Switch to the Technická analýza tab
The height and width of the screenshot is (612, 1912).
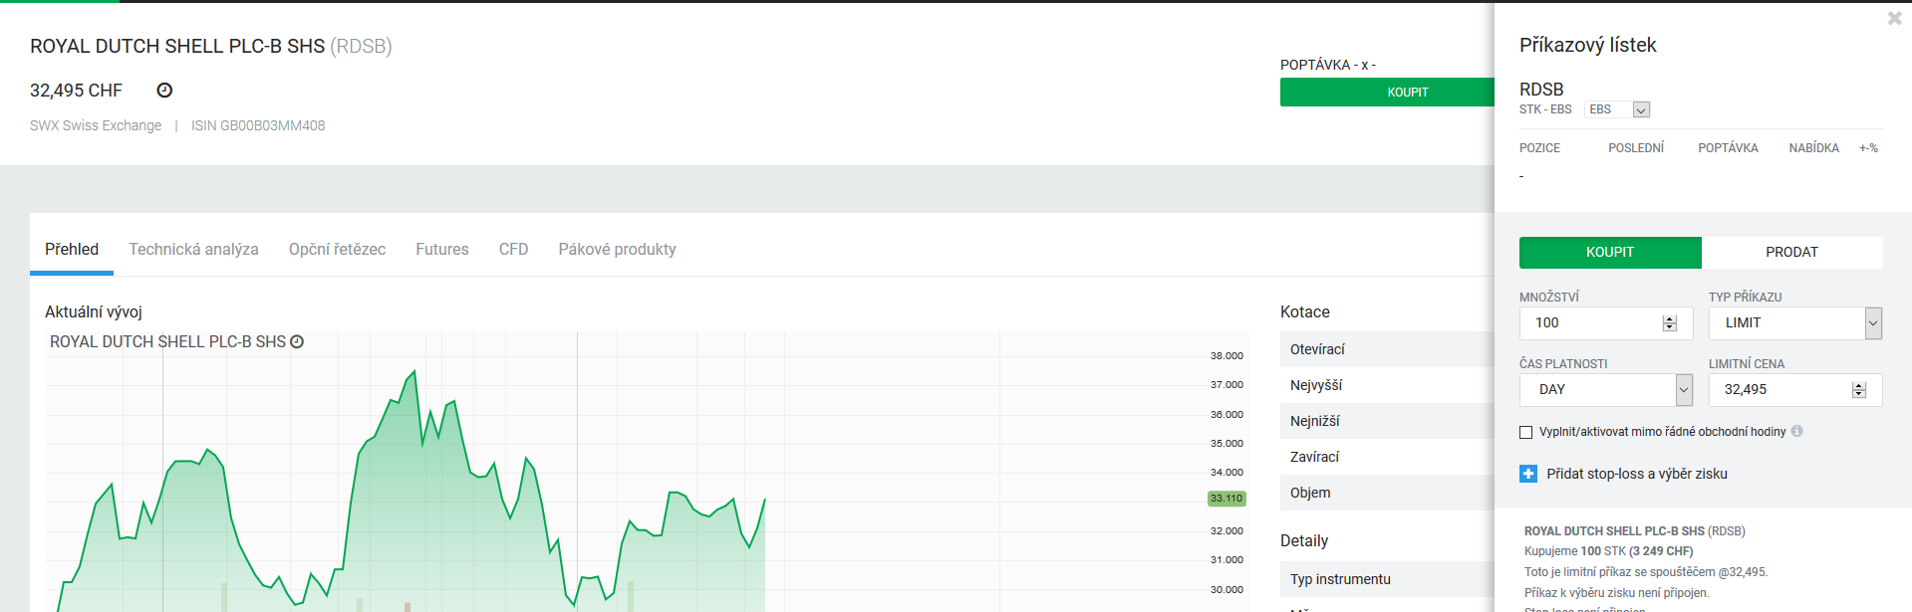point(193,250)
